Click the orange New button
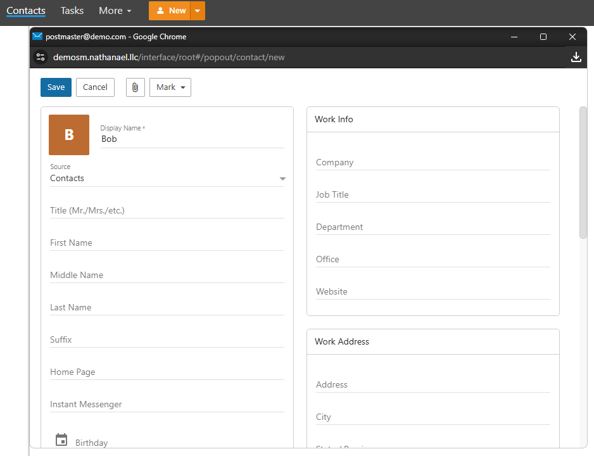This screenshot has height=456, width=594. 170,11
